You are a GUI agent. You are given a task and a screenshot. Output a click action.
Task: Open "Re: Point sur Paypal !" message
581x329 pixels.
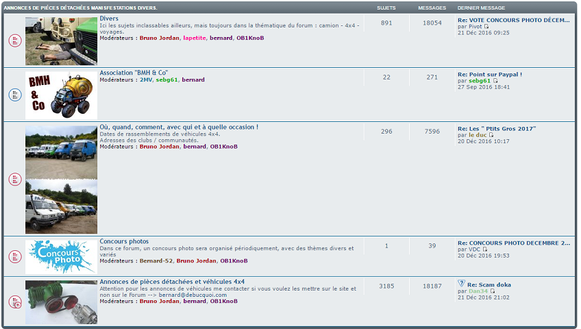[489, 74]
